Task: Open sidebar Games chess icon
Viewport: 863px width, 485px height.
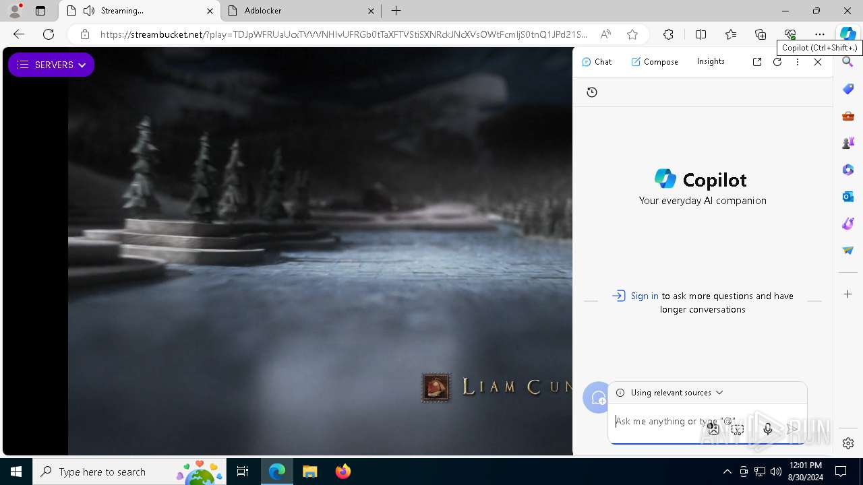Action: tap(848, 143)
